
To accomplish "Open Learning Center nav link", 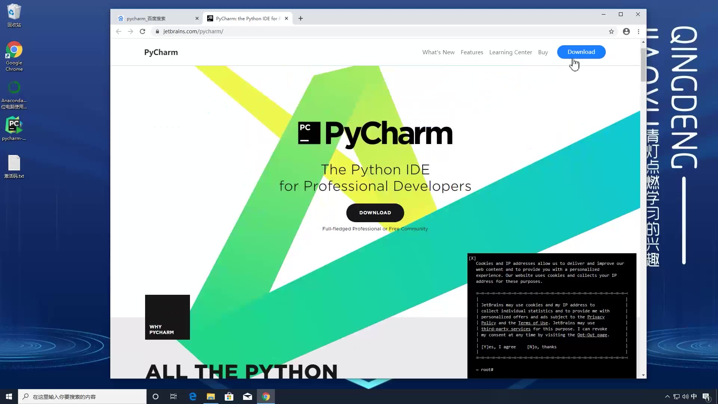I will [x=510, y=52].
